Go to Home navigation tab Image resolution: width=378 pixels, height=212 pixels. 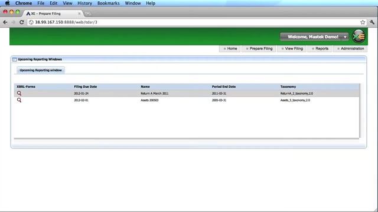(230, 48)
